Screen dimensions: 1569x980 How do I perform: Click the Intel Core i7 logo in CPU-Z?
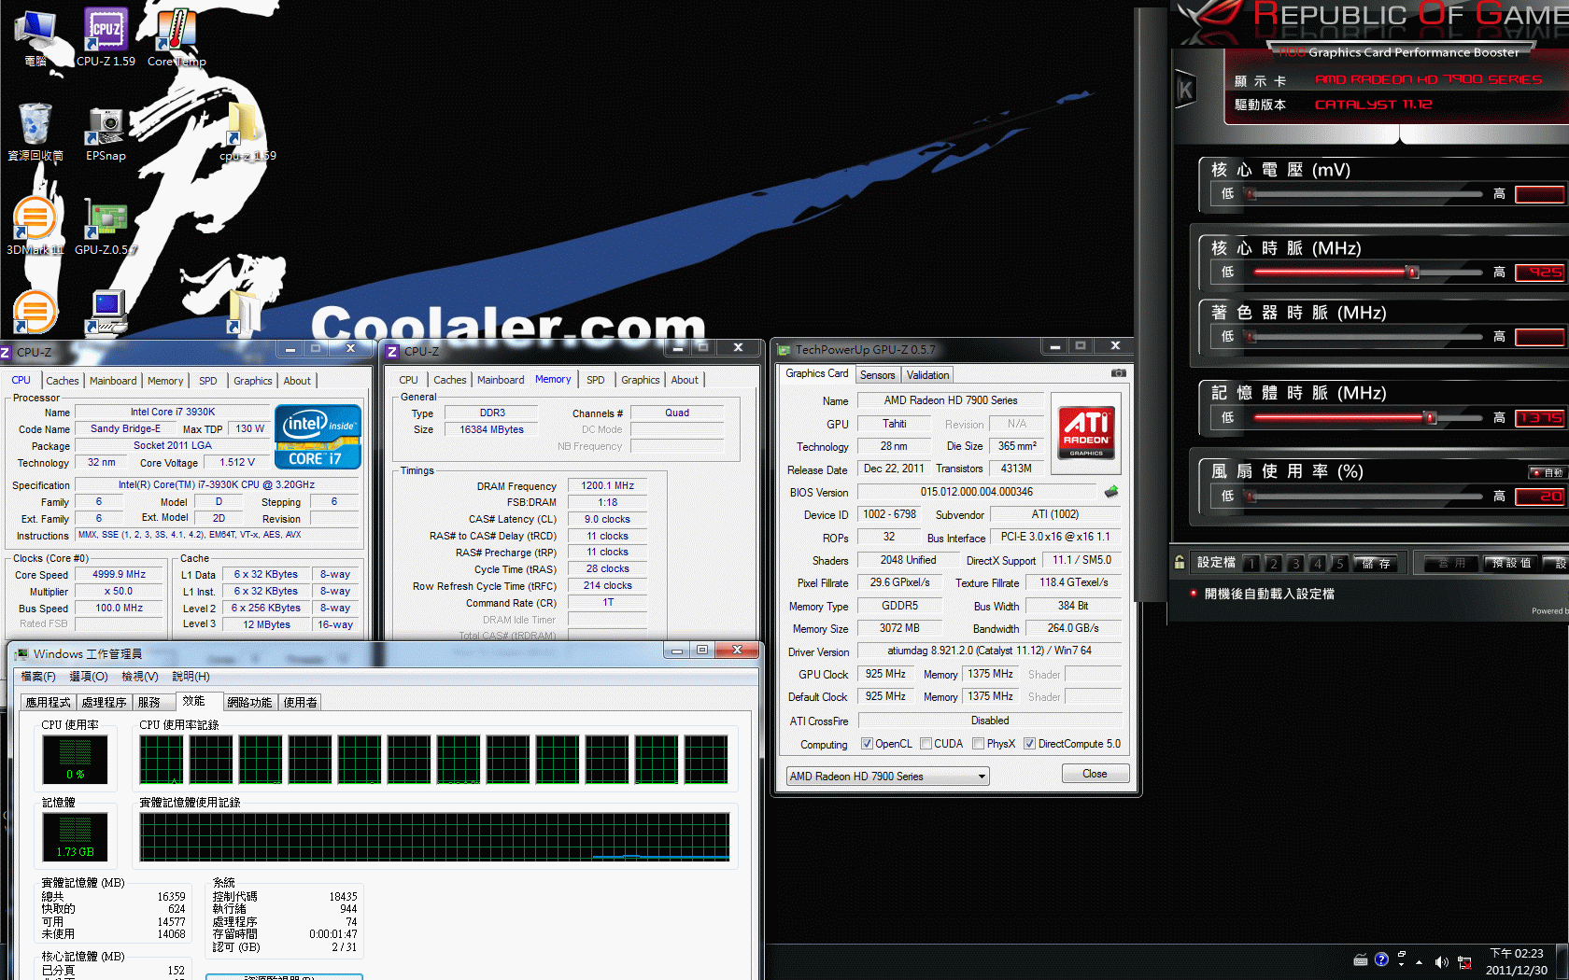(x=318, y=436)
